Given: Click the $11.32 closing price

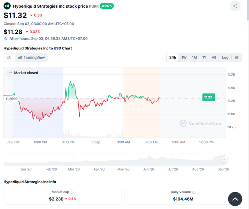Looking at the screenshot, I should pyautogui.click(x=15, y=15).
